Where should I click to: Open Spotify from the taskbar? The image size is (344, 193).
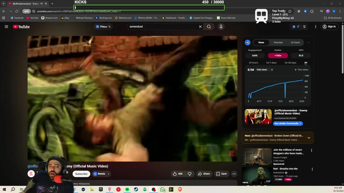127,190
